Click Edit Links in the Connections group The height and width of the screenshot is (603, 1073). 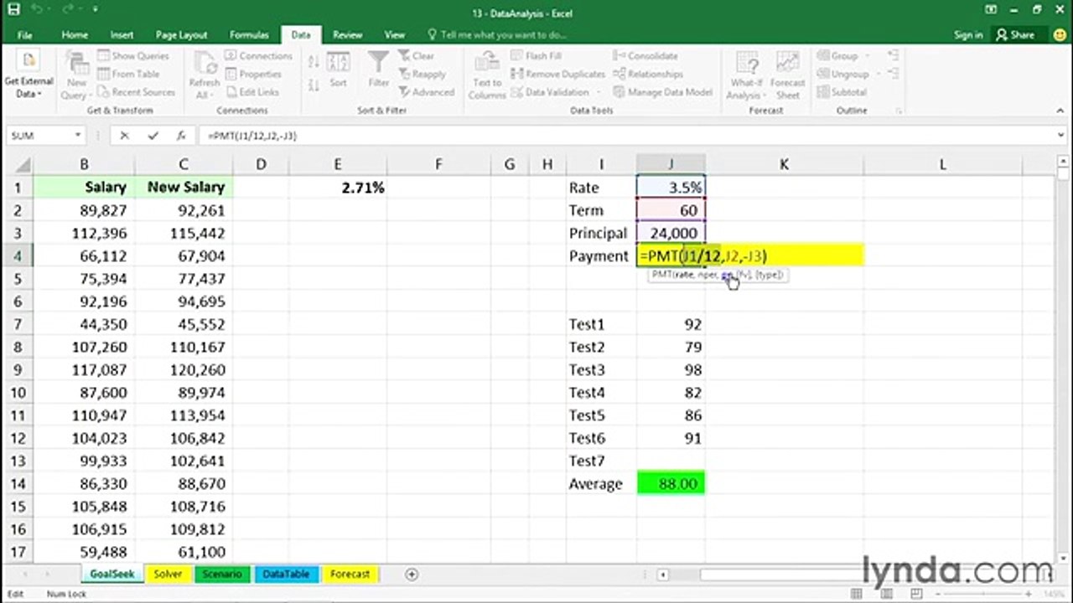251,92
